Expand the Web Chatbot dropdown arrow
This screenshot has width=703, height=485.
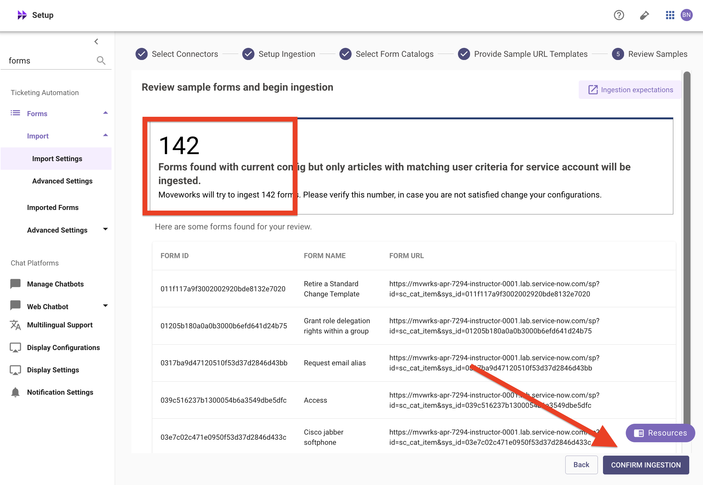point(105,306)
